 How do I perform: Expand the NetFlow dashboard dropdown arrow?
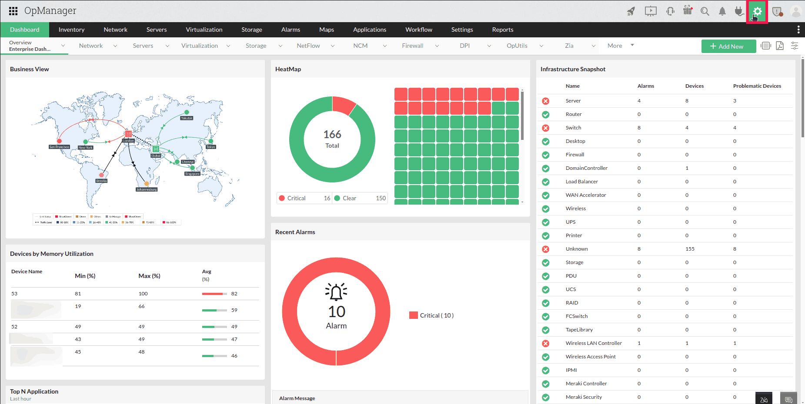(333, 46)
